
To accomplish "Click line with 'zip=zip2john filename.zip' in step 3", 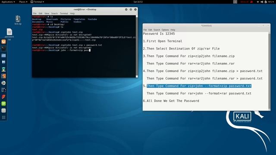I will (189, 56).
